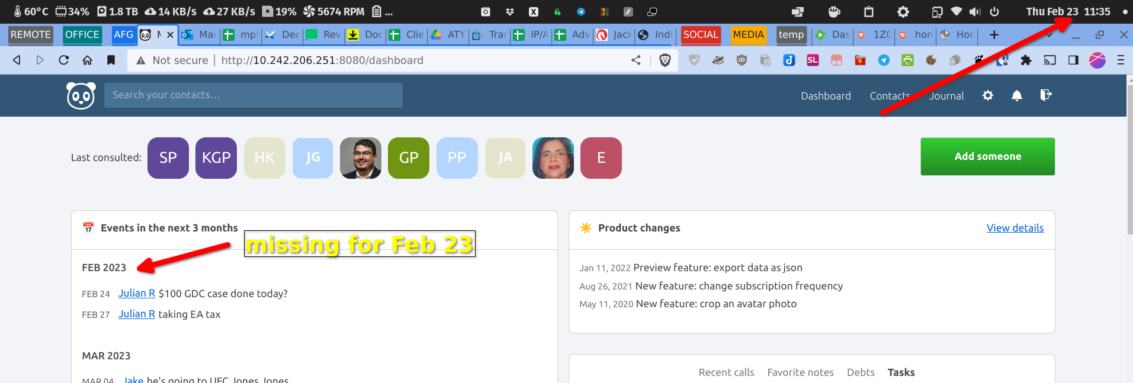Viewport: 1133px width, 383px height.
Task: Switch to the Outlook Mai tab
Action: coord(199,35)
